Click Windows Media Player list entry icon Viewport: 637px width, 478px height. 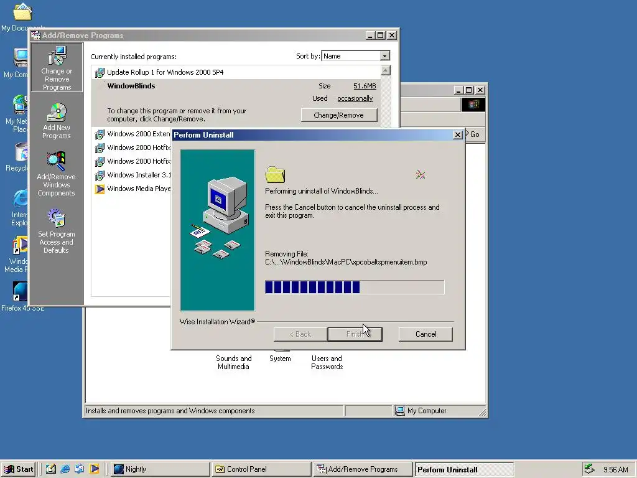100,189
